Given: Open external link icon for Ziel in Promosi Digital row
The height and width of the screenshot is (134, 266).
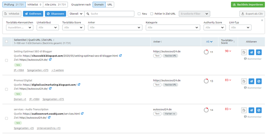Looking at the screenshot, I should 50,89.
